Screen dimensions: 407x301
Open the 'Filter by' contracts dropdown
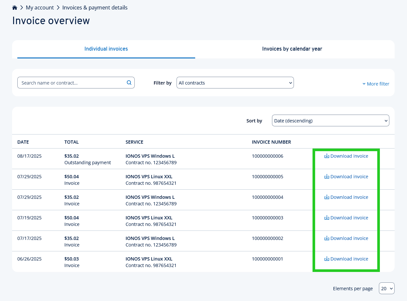(x=235, y=83)
